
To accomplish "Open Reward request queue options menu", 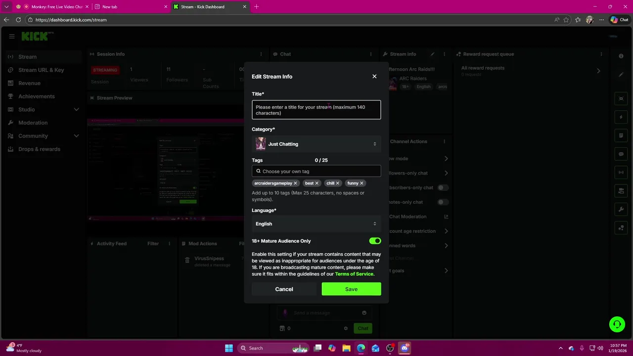I will pos(601,54).
